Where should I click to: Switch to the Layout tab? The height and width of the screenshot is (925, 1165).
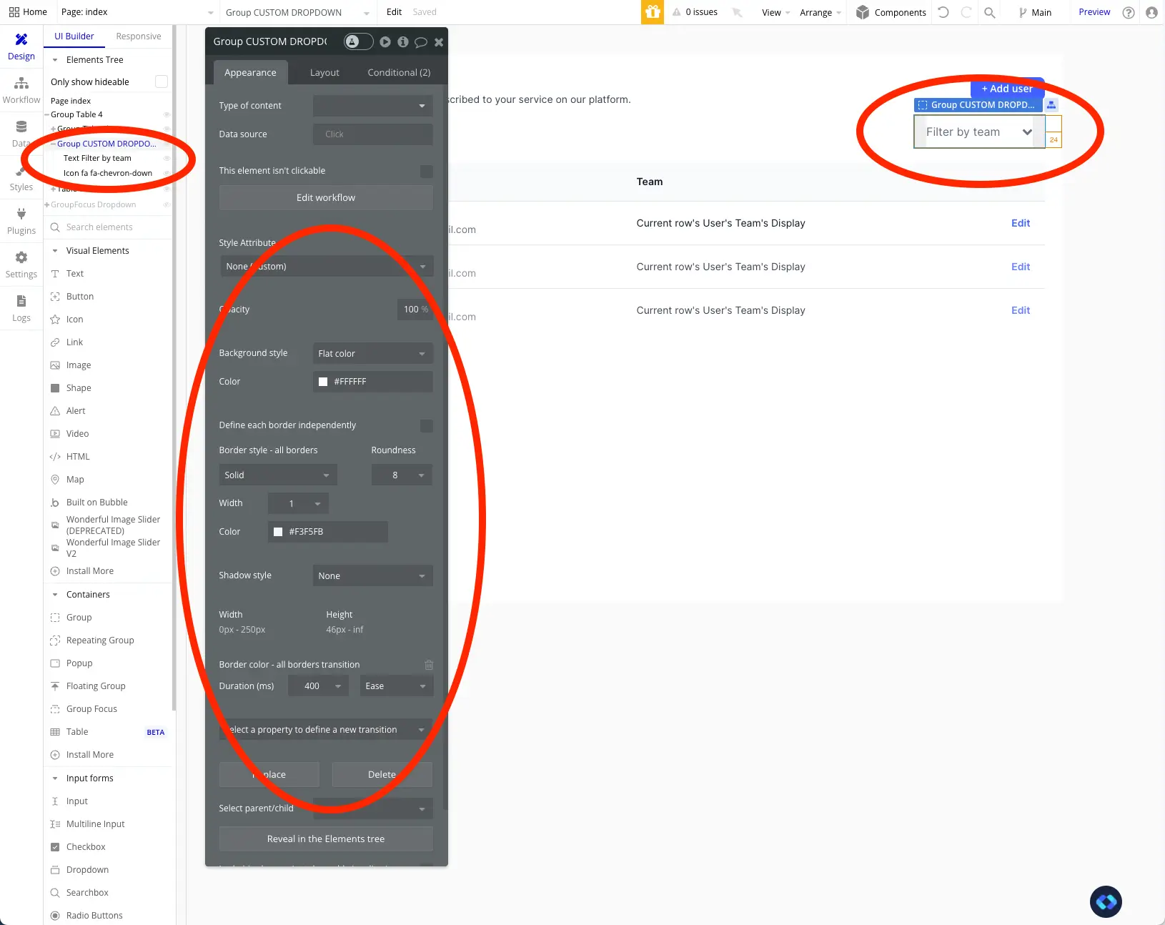(324, 72)
